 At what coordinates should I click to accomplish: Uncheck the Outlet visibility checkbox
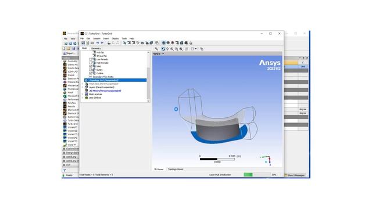tap(91, 70)
